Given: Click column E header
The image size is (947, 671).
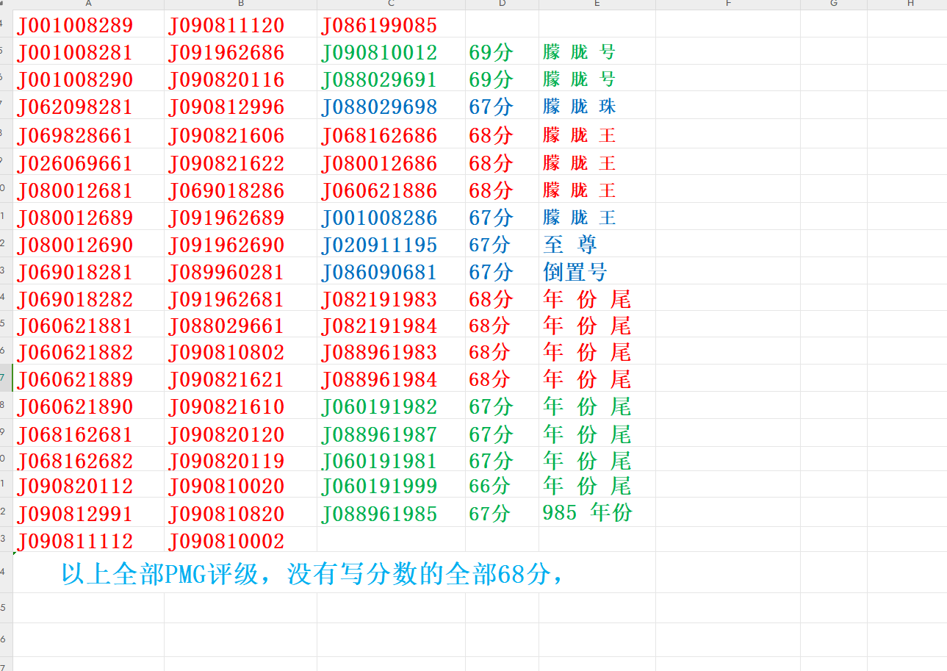Looking at the screenshot, I should pyautogui.click(x=597, y=4).
